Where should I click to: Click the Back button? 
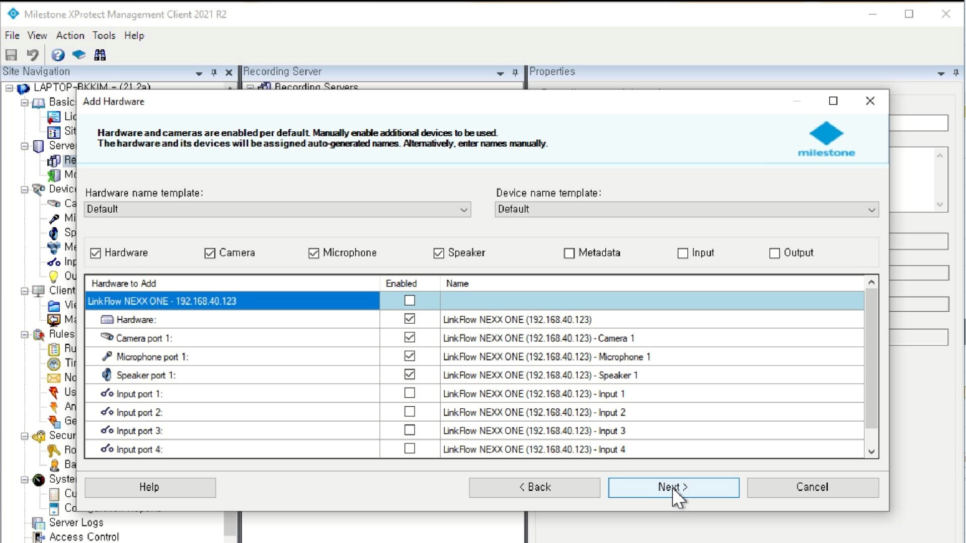coord(534,488)
